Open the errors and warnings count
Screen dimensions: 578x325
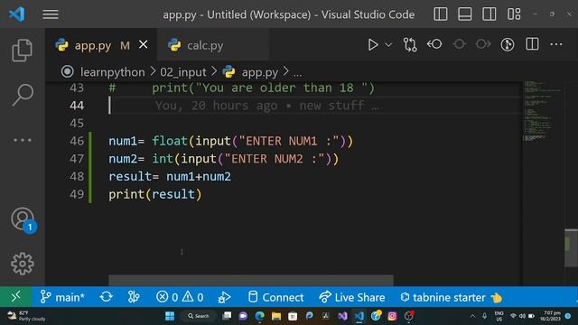point(180,297)
